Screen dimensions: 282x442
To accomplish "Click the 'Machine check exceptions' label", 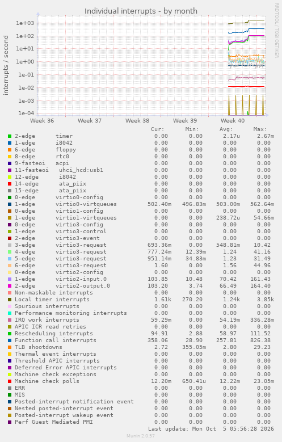I will 56,374.
